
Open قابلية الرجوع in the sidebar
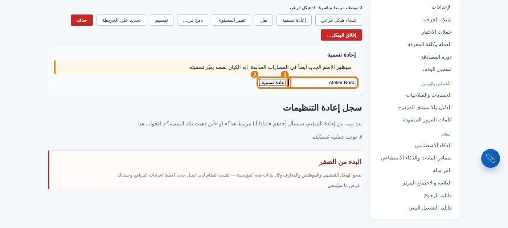coord(438,195)
